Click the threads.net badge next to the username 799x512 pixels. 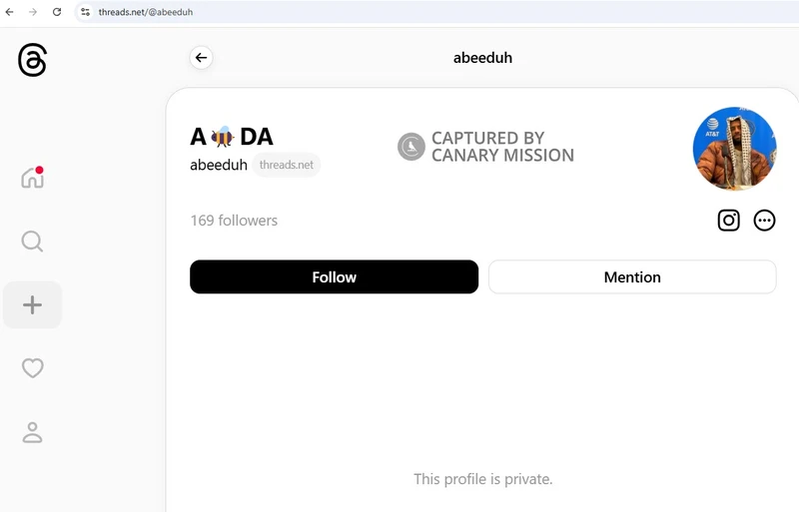pos(287,165)
